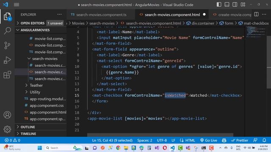Click Movies in the breadcrumb
The width and height of the screenshot is (271, 152).
78,23
